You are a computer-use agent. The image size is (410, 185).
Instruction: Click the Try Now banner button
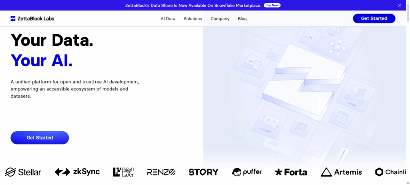(273, 5)
